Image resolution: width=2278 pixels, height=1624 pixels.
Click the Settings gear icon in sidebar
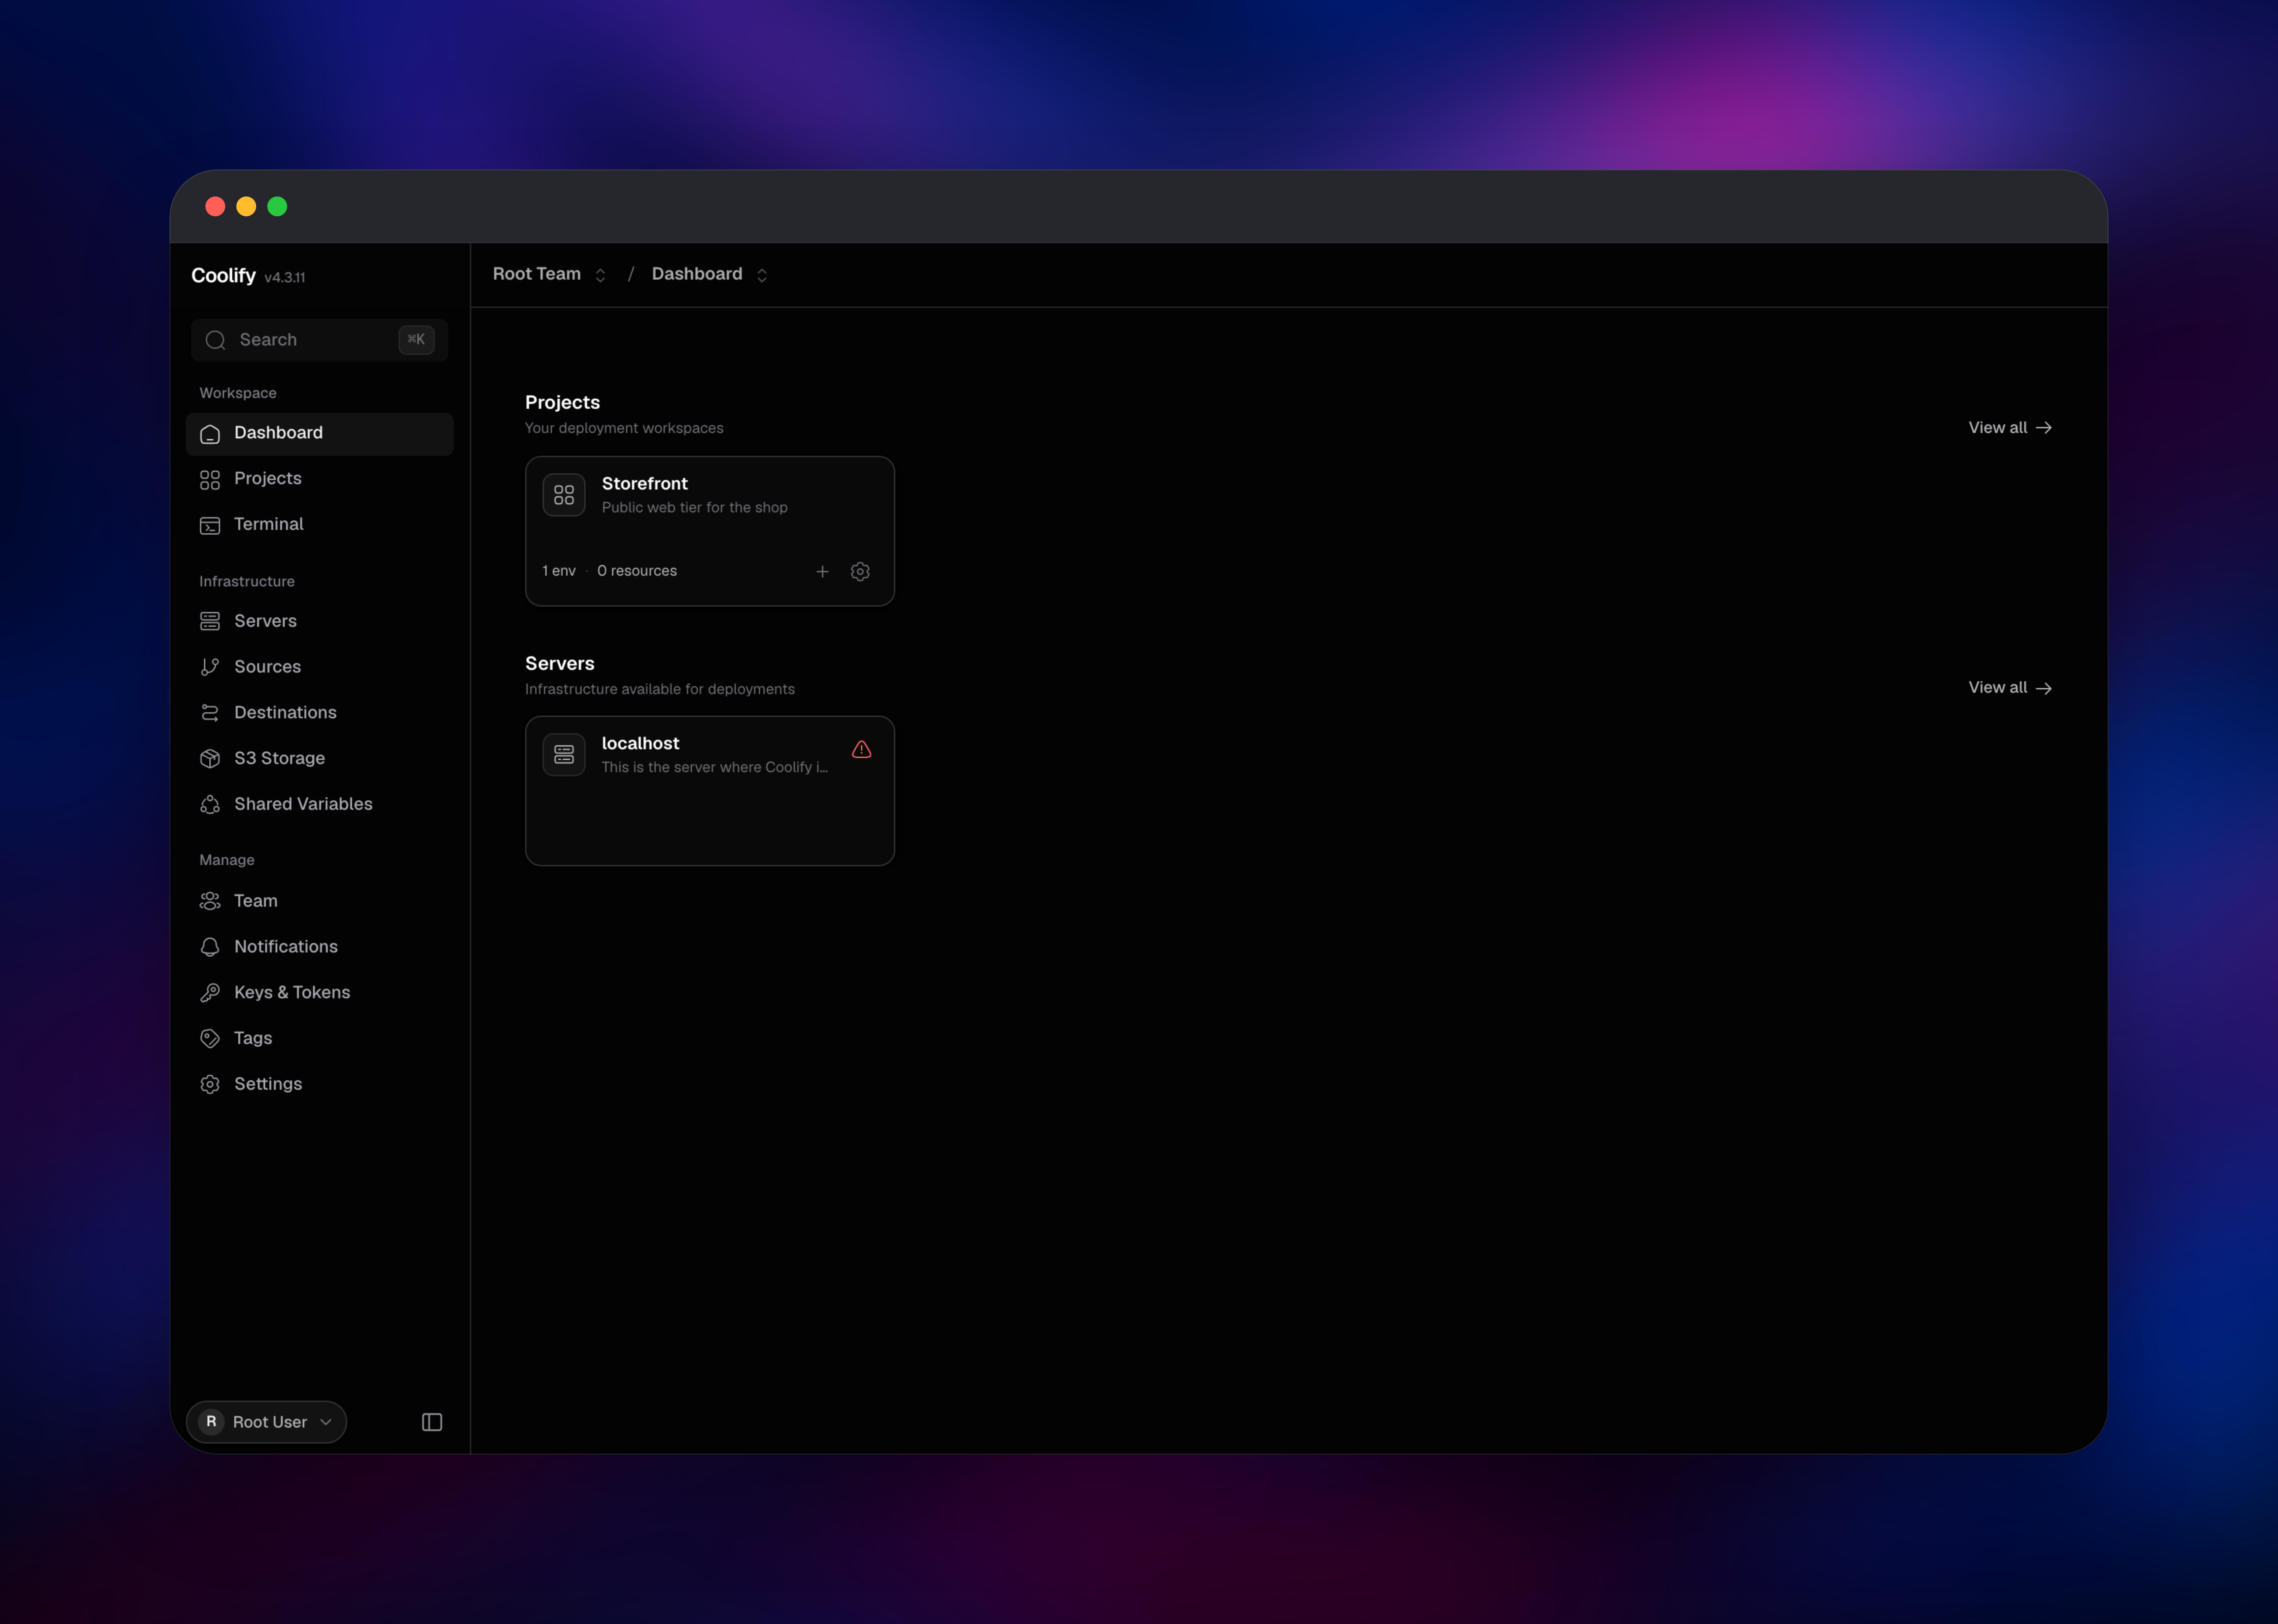(x=210, y=1084)
